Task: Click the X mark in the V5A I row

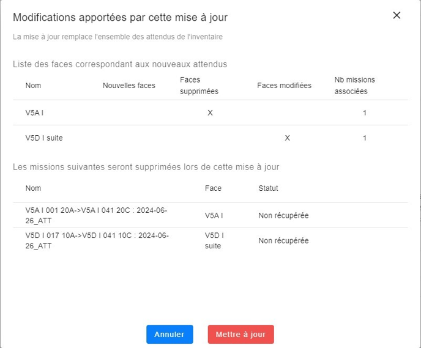Action: (x=210, y=113)
